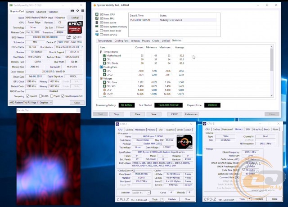Viewport: 288px width, 207px height.
Task: Open the Clocks tab in AIDA64
Action: tap(156, 41)
